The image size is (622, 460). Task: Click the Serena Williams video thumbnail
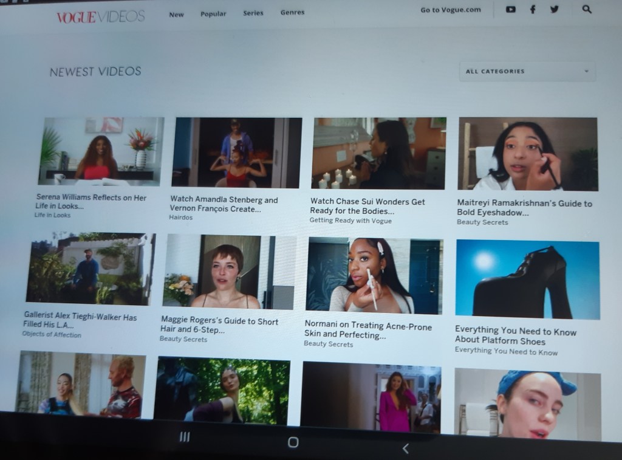101,151
